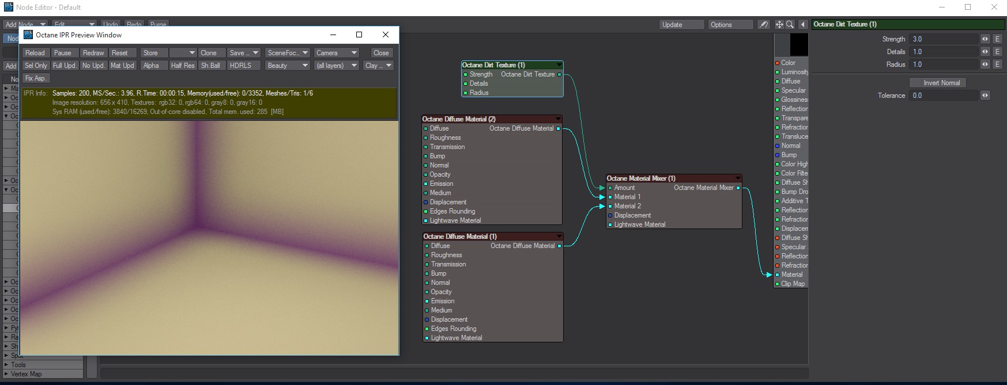Click the Details mini-slider arrows
Image resolution: width=1007 pixels, height=385 pixels.
tap(985, 52)
